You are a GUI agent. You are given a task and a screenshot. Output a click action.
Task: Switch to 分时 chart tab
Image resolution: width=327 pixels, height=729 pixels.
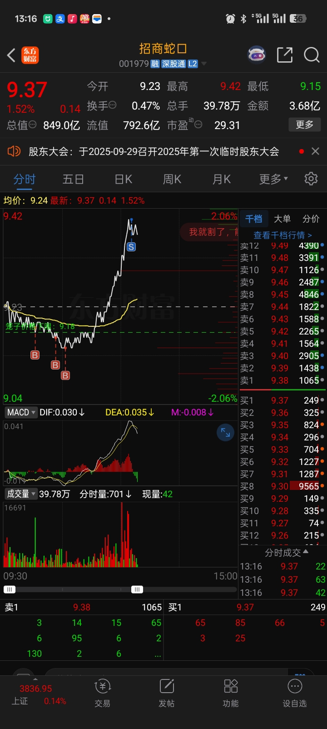(25, 179)
